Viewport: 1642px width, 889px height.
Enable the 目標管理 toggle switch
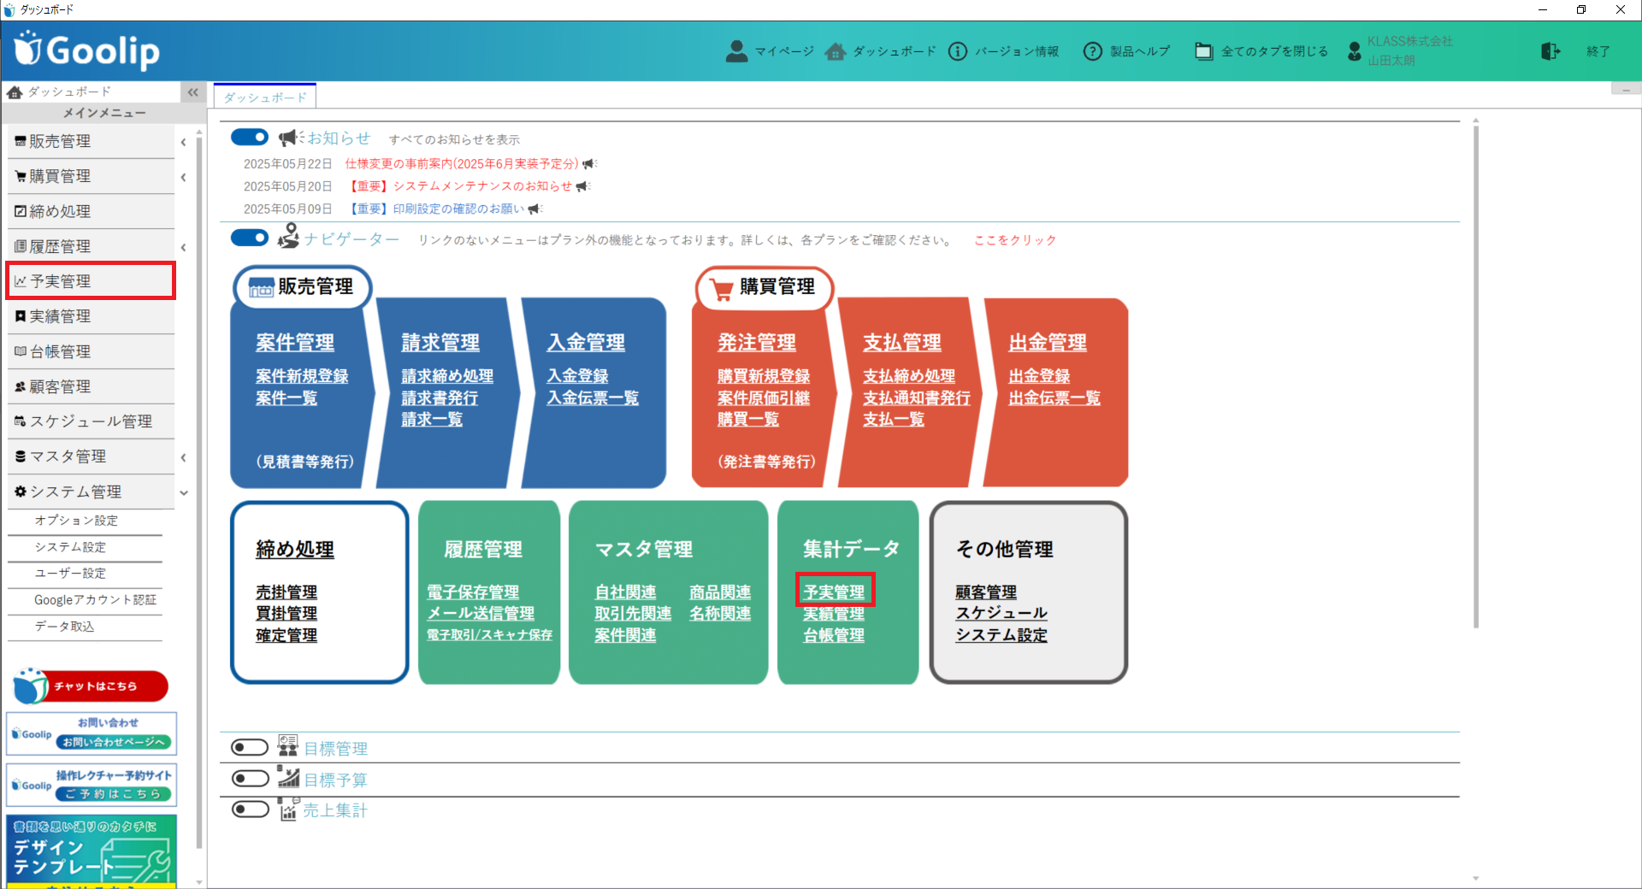pyautogui.click(x=250, y=748)
